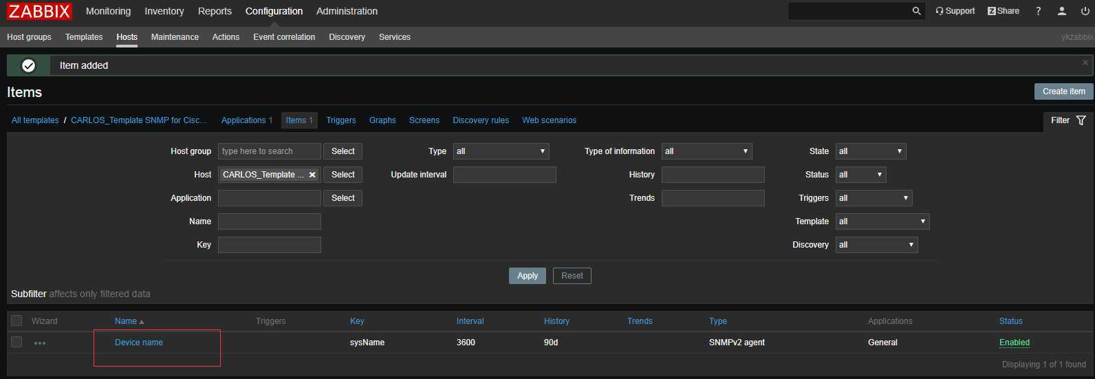Open the Share page
1095x379 pixels.
tap(1004, 11)
